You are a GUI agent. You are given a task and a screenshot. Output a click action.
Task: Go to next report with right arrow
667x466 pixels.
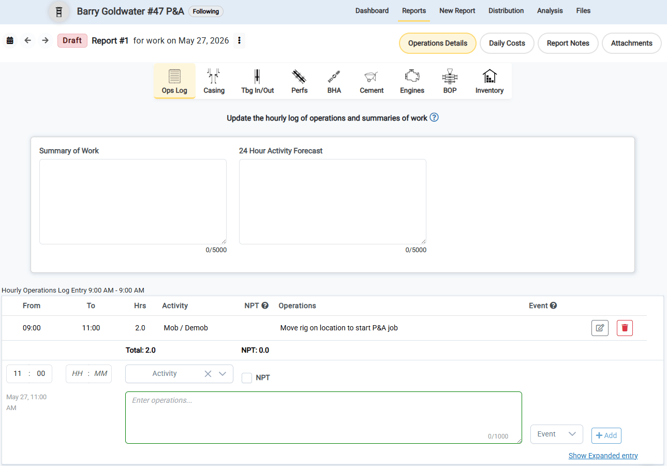pos(46,40)
